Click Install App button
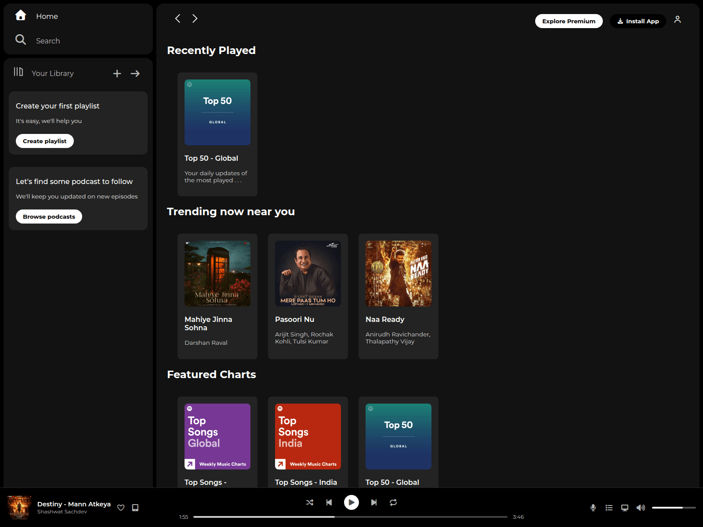 [x=638, y=21]
